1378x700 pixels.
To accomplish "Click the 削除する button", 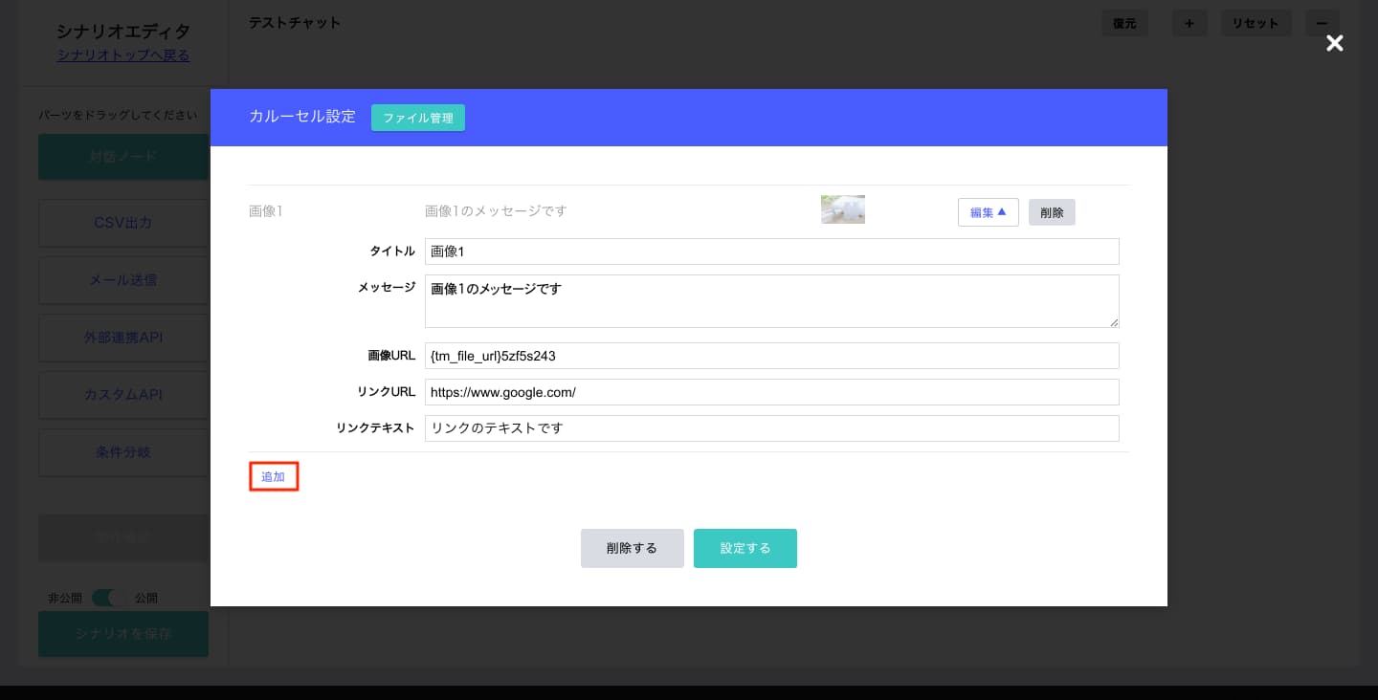I will point(632,548).
